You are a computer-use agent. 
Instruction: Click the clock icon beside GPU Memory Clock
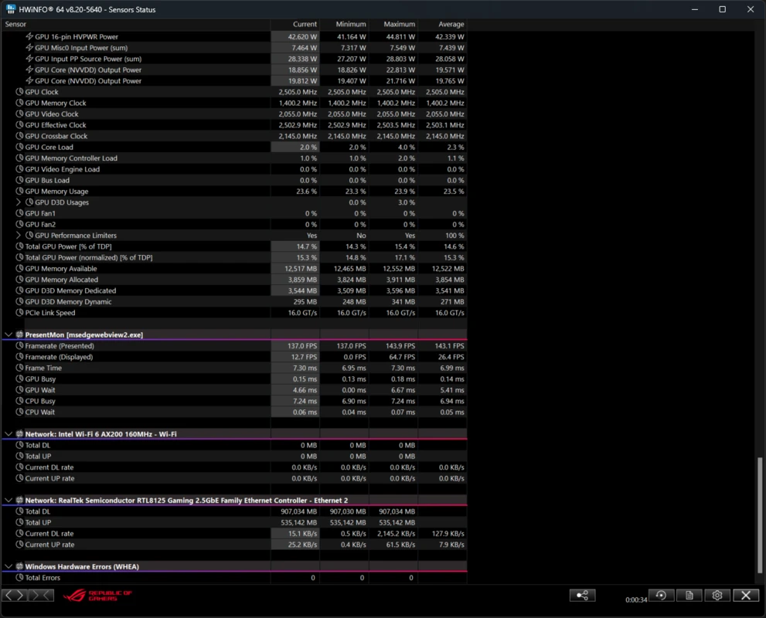pos(19,103)
